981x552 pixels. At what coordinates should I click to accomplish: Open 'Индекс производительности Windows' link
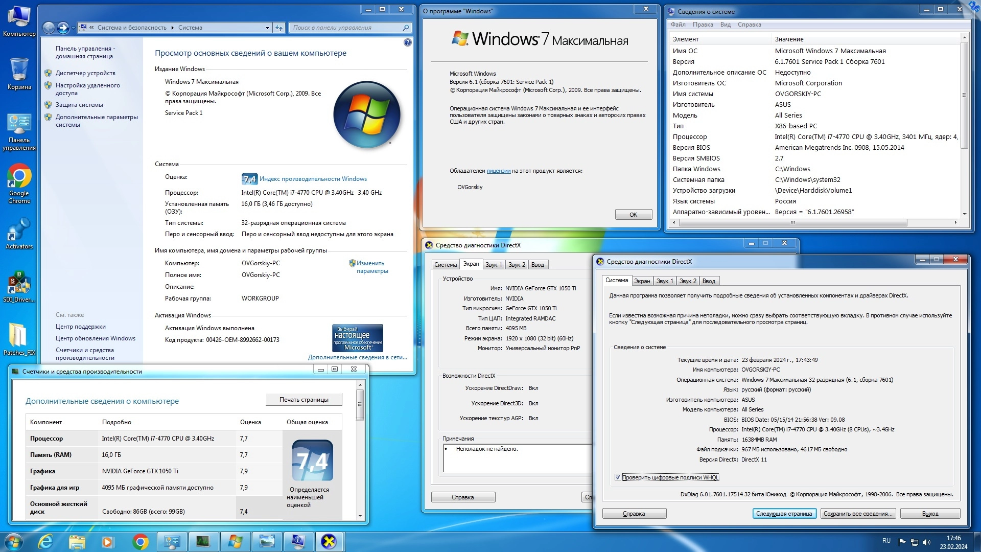[313, 179]
